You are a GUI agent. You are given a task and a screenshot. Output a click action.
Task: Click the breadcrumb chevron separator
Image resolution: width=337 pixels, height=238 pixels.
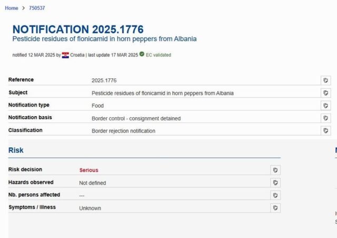coord(24,8)
